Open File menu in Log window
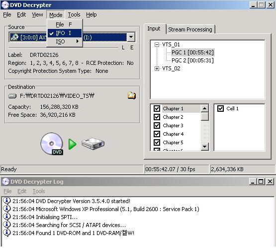Viewport: 276px width, 248px height. (x=7, y=191)
